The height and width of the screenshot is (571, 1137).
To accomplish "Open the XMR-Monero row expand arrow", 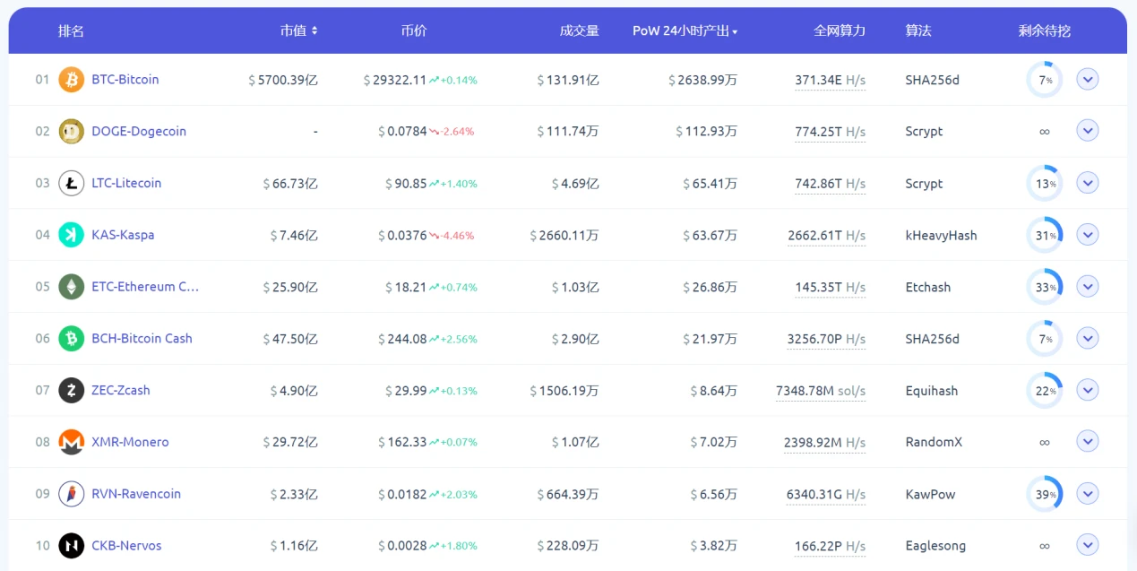I will (1087, 442).
